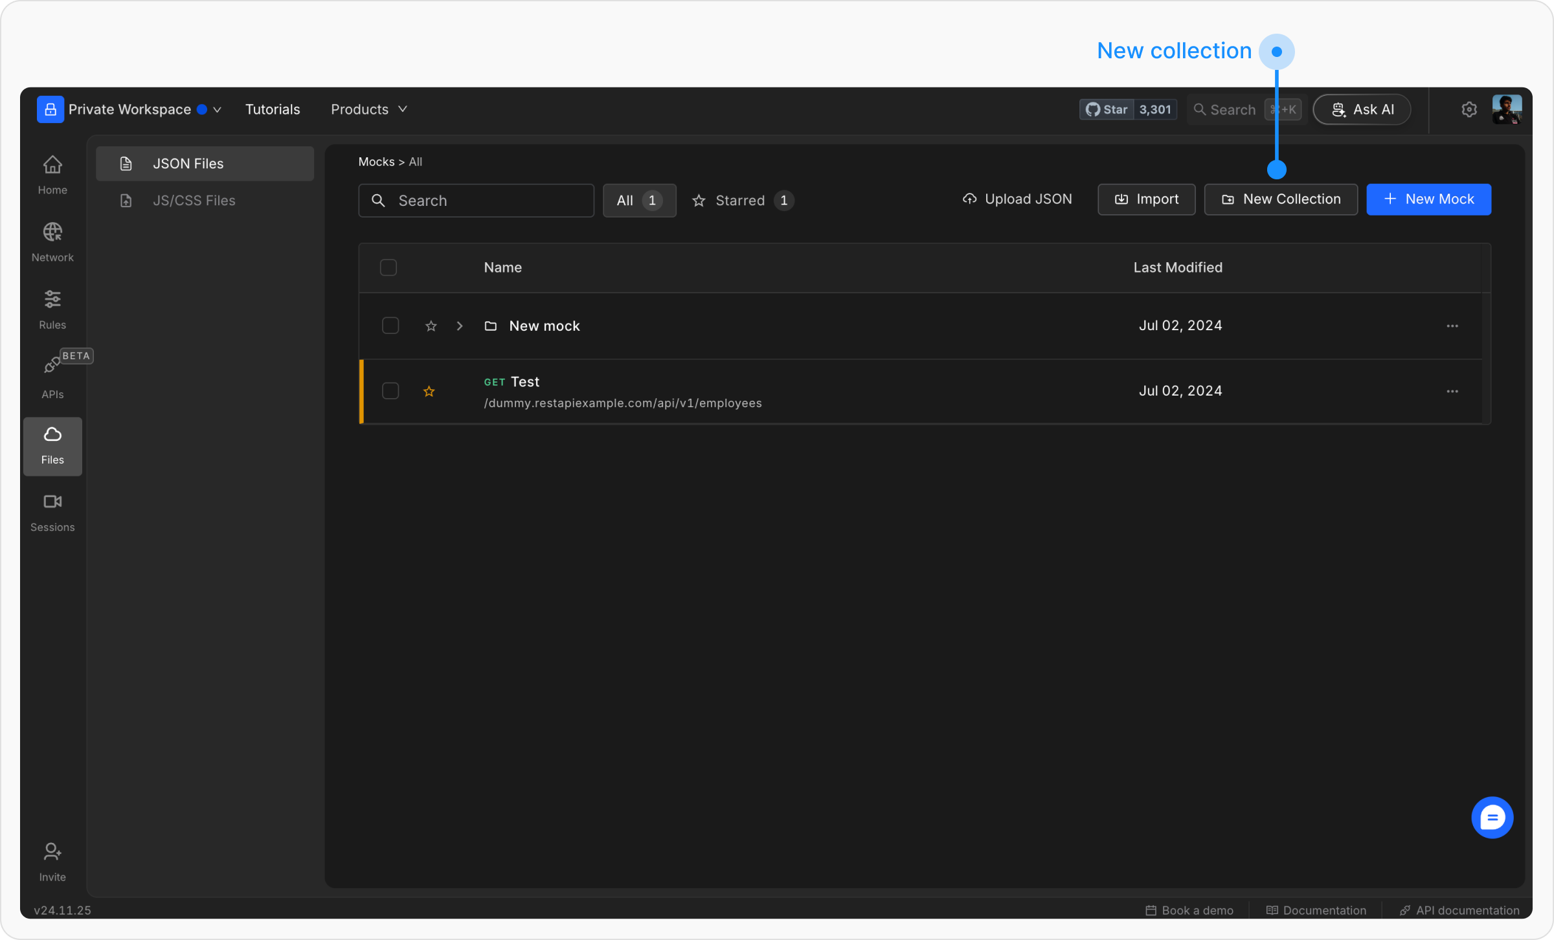The image size is (1554, 940).
Task: Open Sessions from the sidebar
Action: pyautogui.click(x=52, y=511)
